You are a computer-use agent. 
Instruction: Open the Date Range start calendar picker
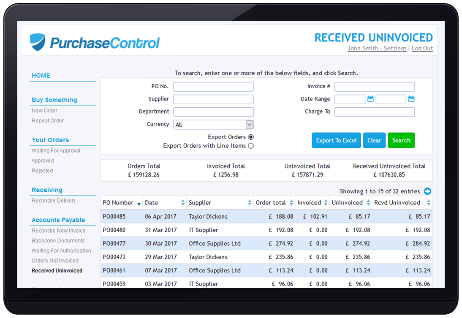click(x=370, y=99)
